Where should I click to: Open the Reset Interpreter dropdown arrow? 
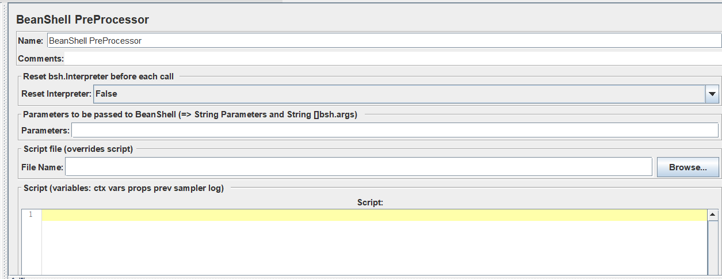(712, 94)
